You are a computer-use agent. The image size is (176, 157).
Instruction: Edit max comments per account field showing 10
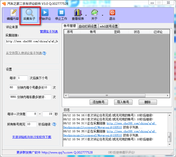pos(47,87)
